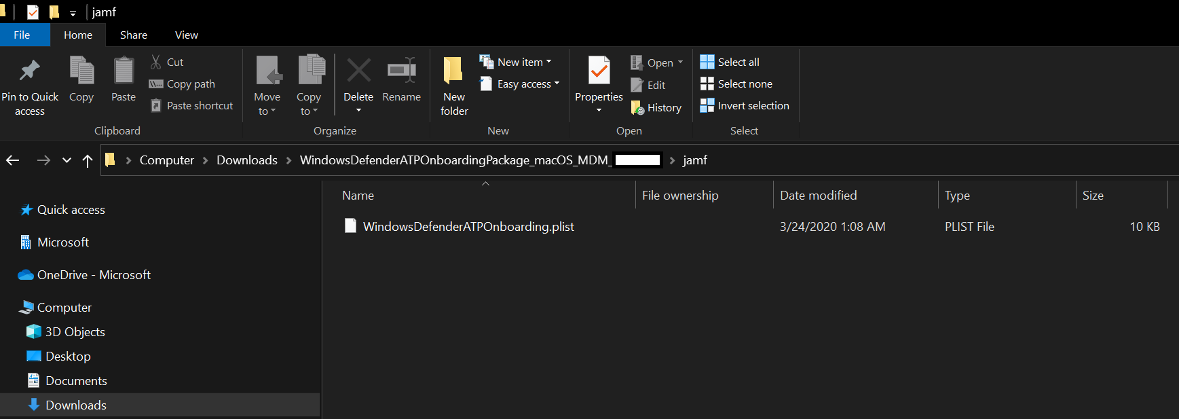
Task: Click the plist file icon
Action: coord(350,226)
